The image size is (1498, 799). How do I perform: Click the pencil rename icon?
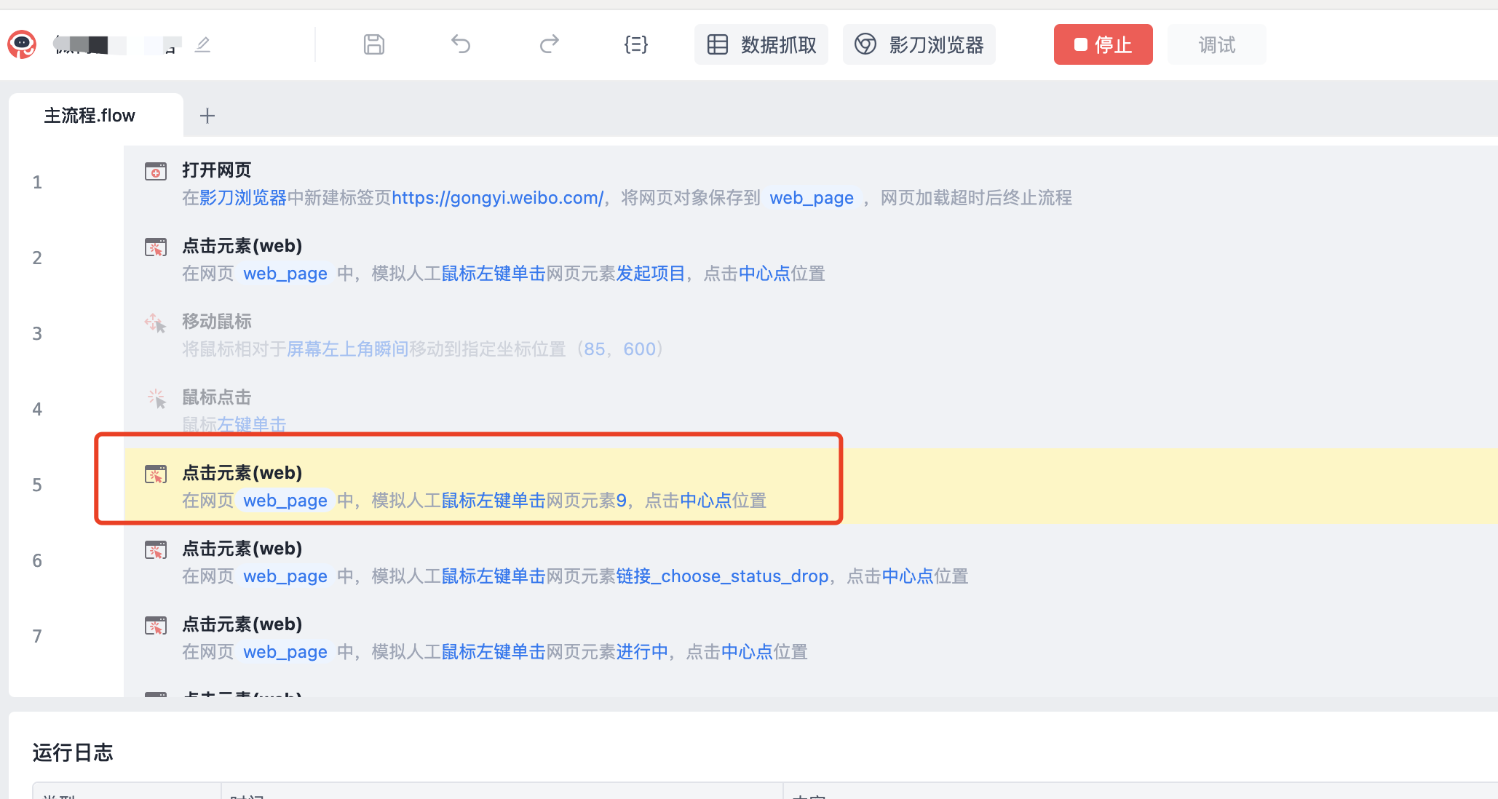[202, 45]
